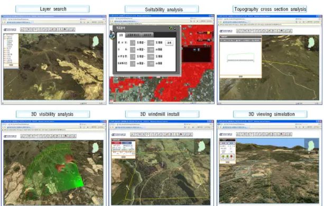
Task: Expand the last layer group in Layer search tree
Action: [5, 62]
